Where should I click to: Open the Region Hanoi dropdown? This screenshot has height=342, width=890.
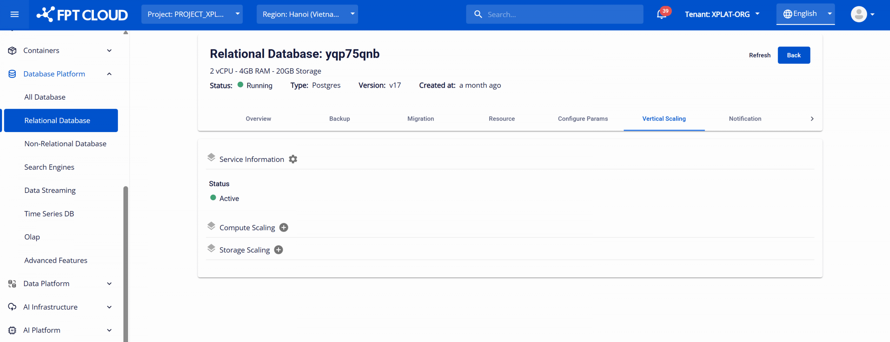[x=307, y=14]
